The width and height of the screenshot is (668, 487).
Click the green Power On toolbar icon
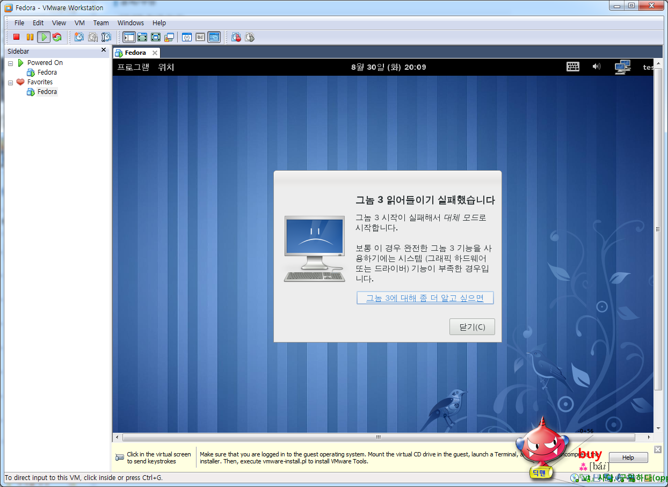pyautogui.click(x=43, y=37)
